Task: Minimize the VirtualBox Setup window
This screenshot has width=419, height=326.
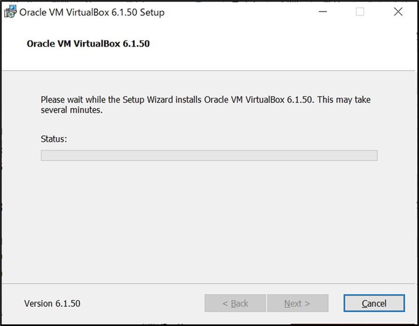Action: tap(323, 12)
